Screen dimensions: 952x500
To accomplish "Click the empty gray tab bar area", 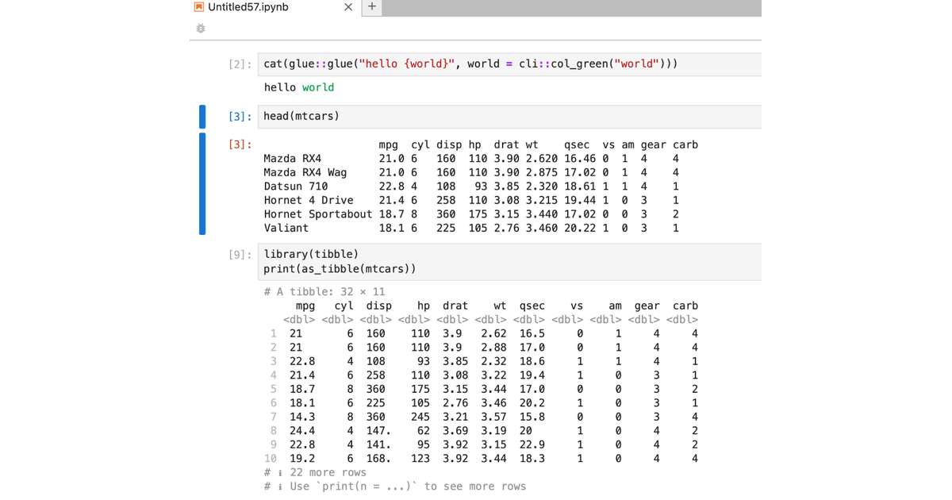I will [572, 8].
